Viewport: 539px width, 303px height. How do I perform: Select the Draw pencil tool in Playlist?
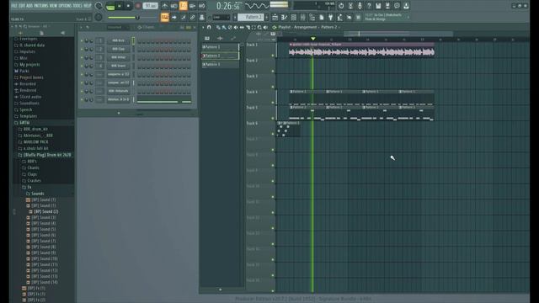(218, 28)
